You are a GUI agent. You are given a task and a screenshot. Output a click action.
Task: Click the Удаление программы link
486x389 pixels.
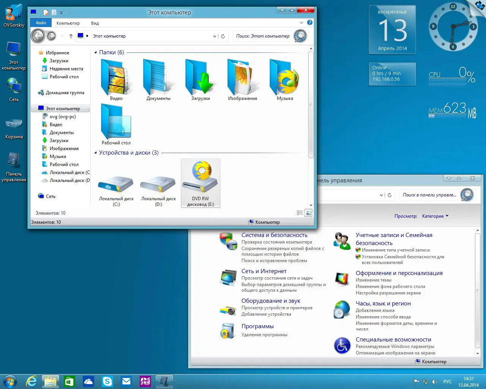coord(264,335)
